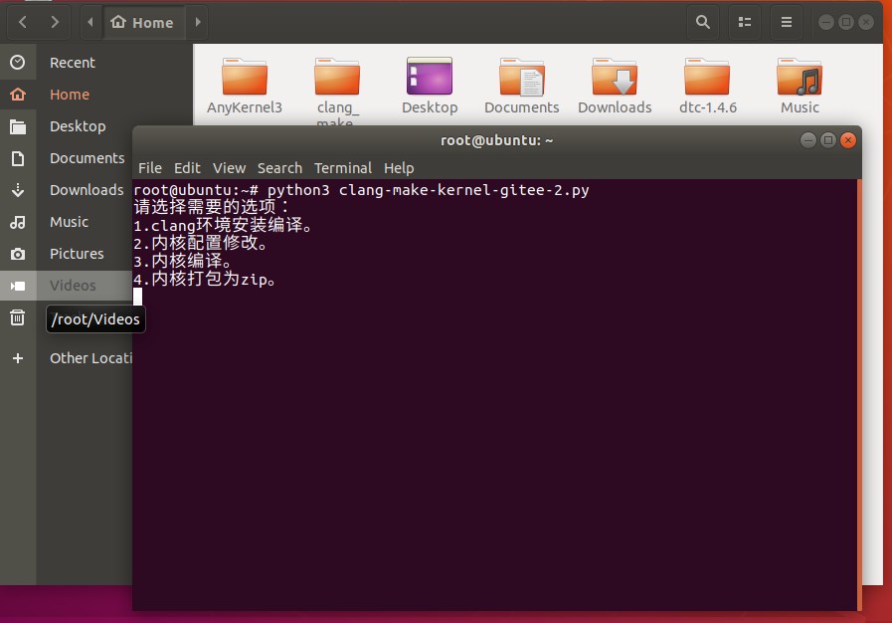Open Videos from the sidebar
This screenshot has width=892, height=623.
tap(73, 286)
